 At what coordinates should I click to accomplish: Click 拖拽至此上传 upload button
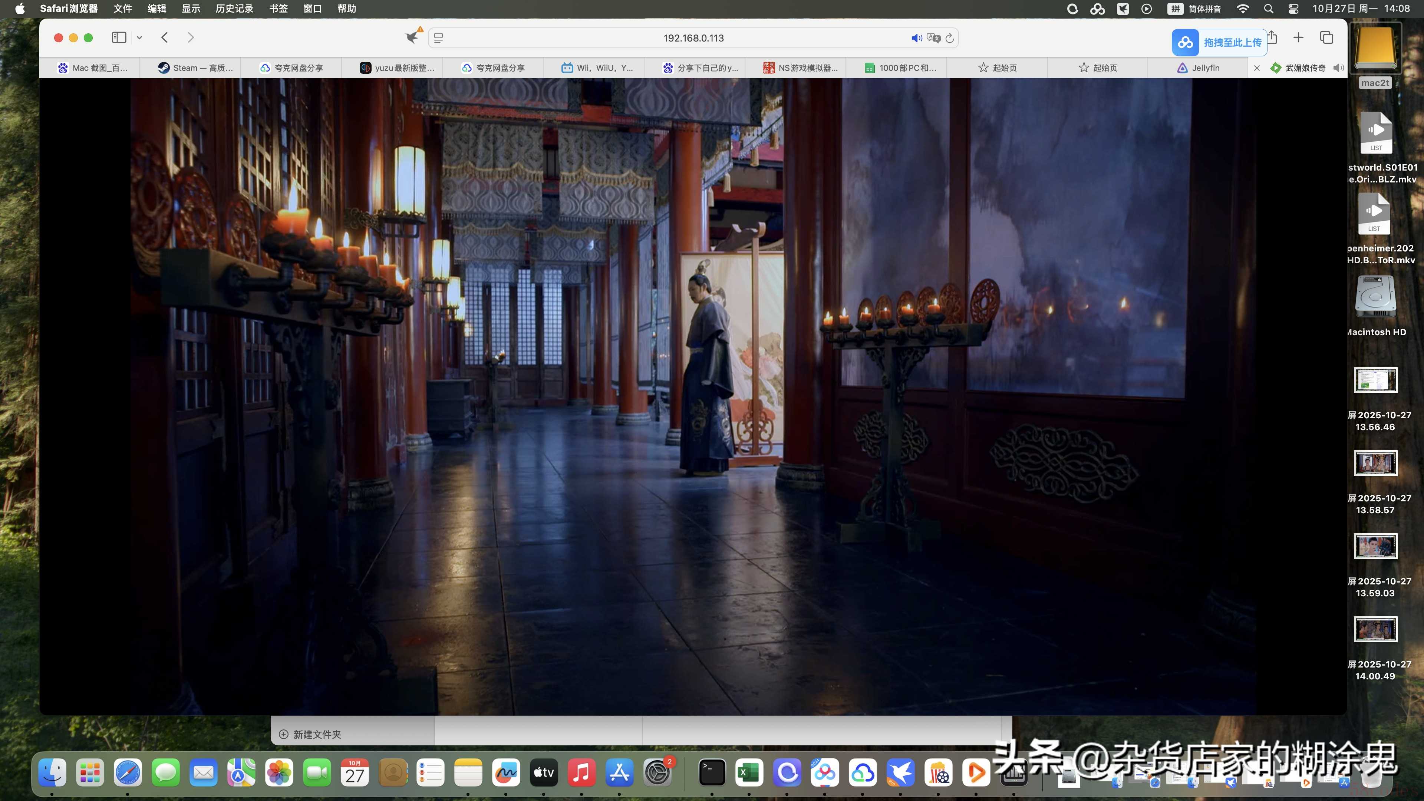pyautogui.click(x=1219, y=43)
